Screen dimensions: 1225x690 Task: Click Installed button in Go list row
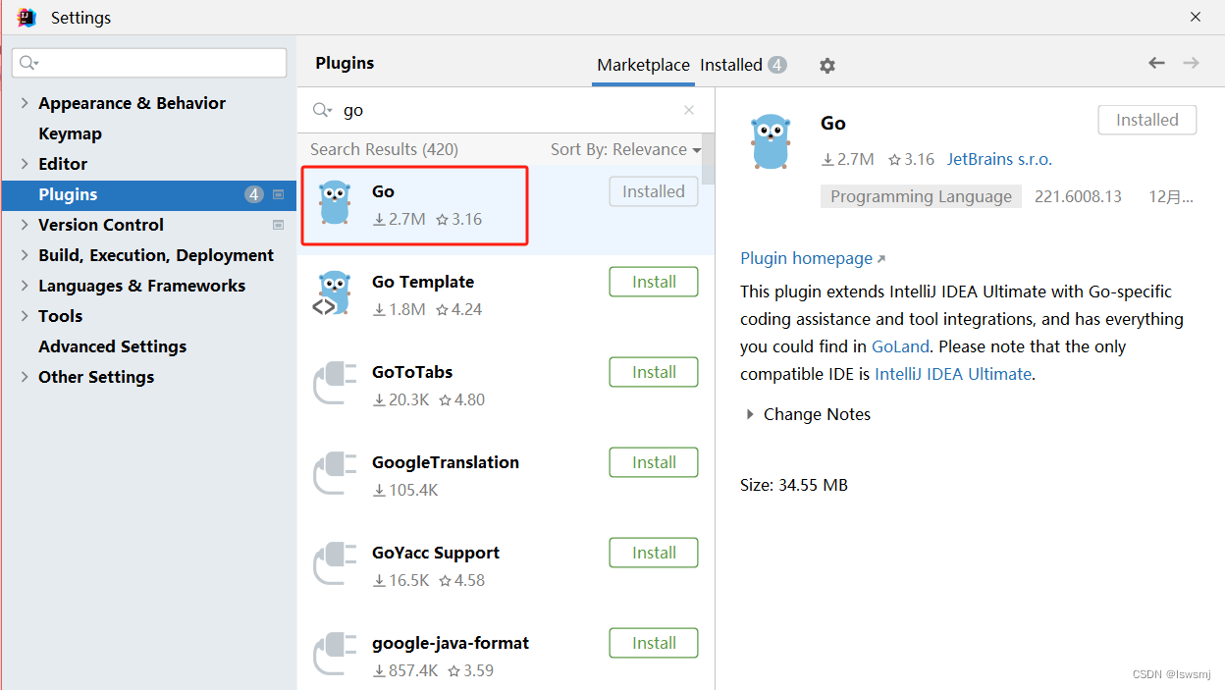coord(654,191)
